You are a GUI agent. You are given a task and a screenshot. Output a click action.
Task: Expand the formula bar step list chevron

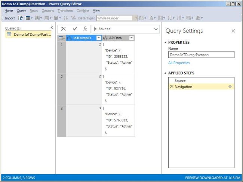(x=156, y=29)
